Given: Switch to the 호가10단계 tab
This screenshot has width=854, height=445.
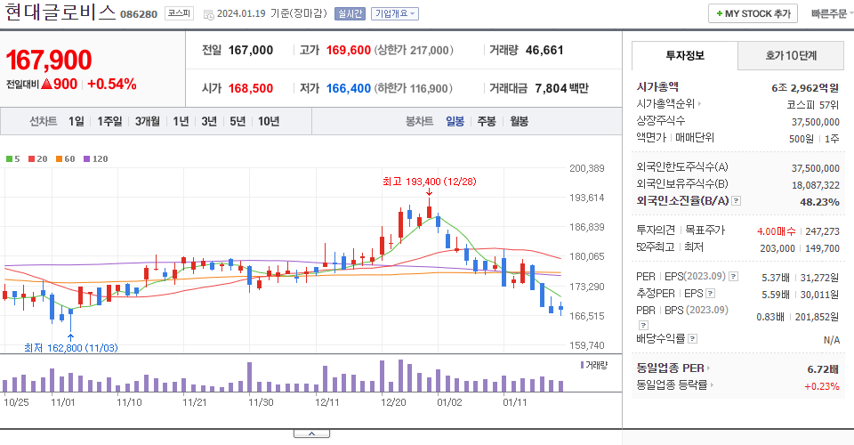Looking at the screenshot, I should tap(791, 55).
